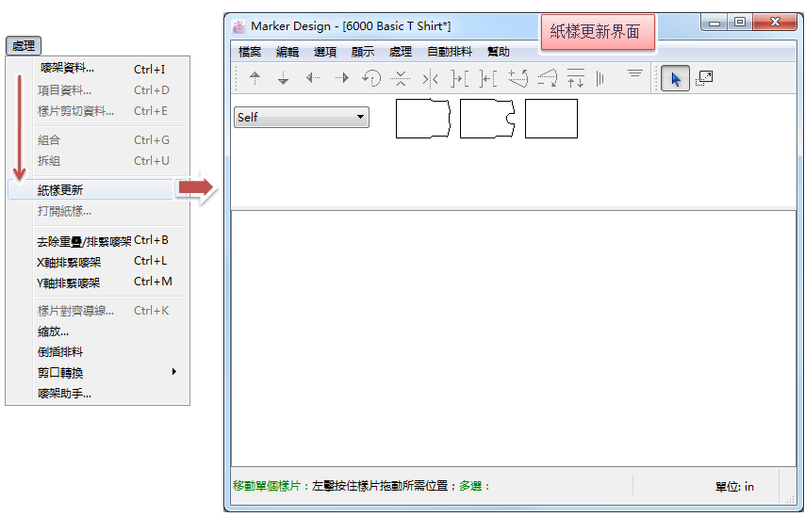The image size is (805, 517).
Task: Select the rectangular third pattern piece
Action: point(550,119)
